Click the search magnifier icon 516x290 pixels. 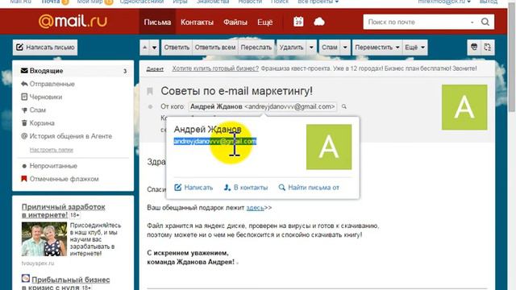485,22
